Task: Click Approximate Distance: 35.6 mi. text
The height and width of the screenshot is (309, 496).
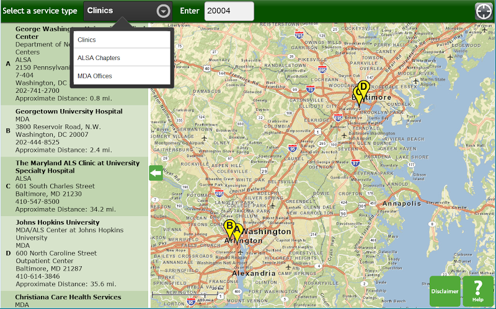Action: click(x=66, y=284)
